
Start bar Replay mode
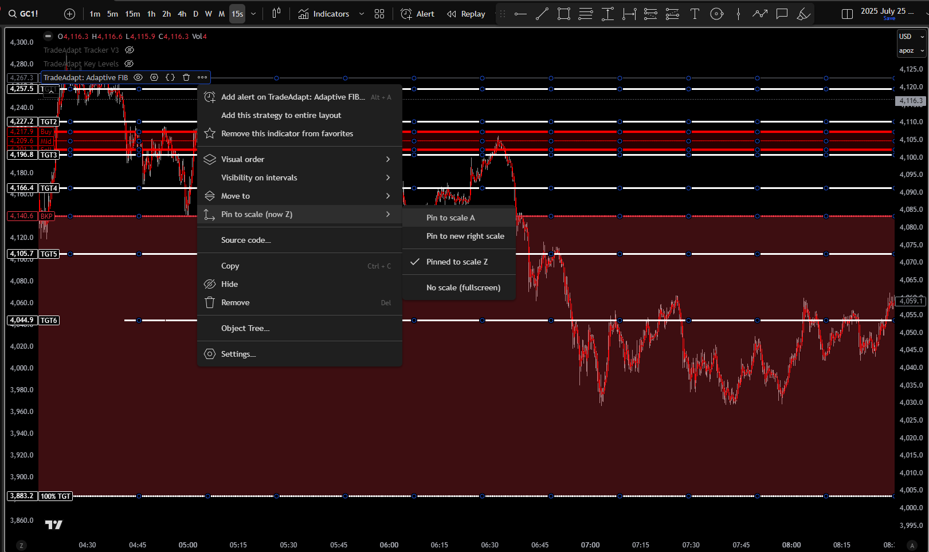[466, 14]
